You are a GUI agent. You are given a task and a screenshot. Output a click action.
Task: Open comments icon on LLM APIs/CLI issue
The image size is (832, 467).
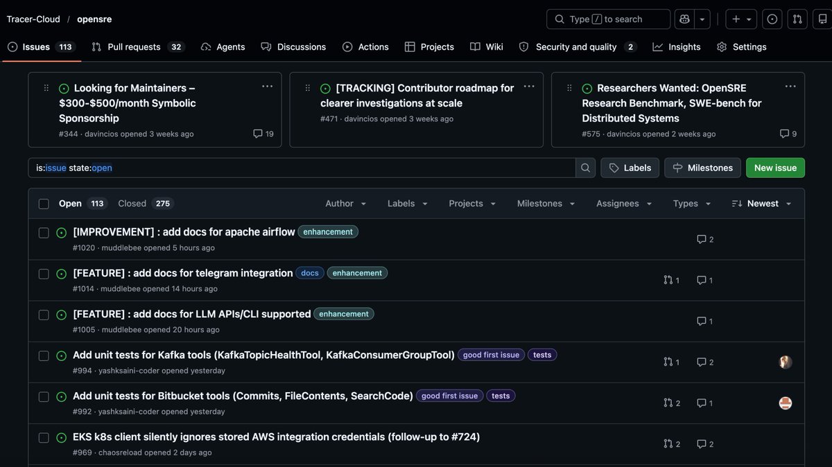point(705,321)
